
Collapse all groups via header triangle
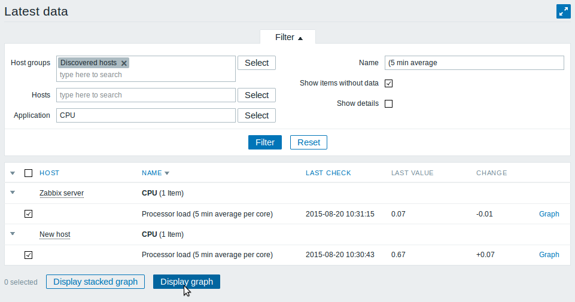point(13,173)
